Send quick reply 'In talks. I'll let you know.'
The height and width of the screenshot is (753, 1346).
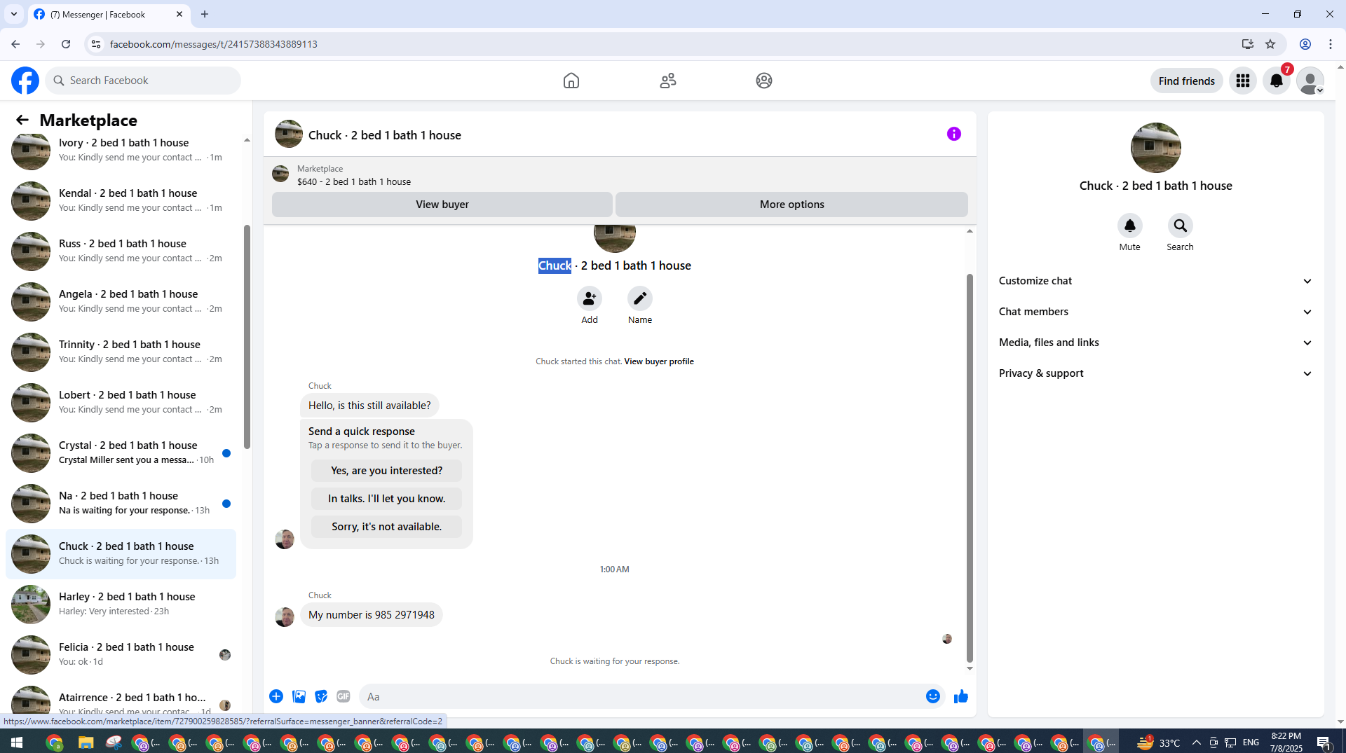tap(387, 499)
